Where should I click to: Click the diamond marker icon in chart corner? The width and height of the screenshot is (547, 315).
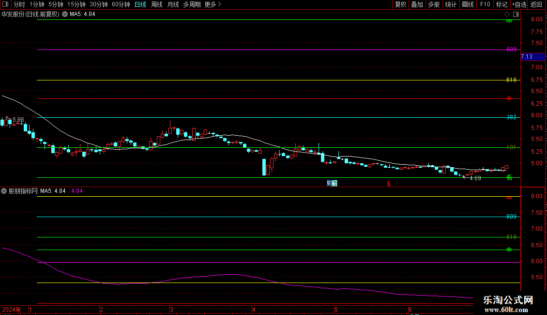coord(507,15)
